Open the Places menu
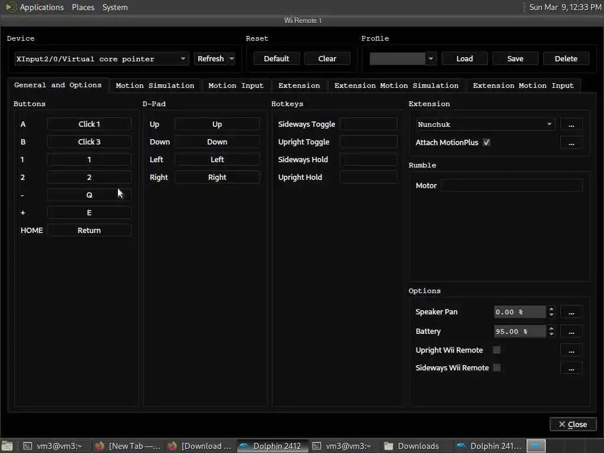604x453 pixels. (x=83, y=7)
